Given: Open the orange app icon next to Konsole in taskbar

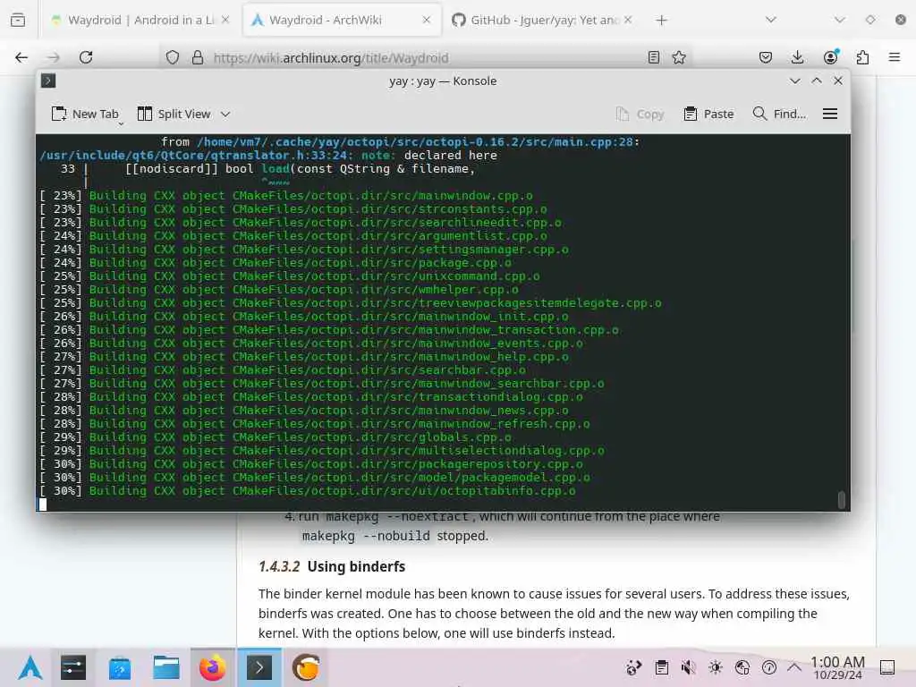Looking at the screenshot, I should tap(306, 667).
